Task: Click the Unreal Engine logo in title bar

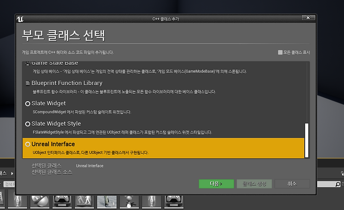Action: (x=20, y=19)
